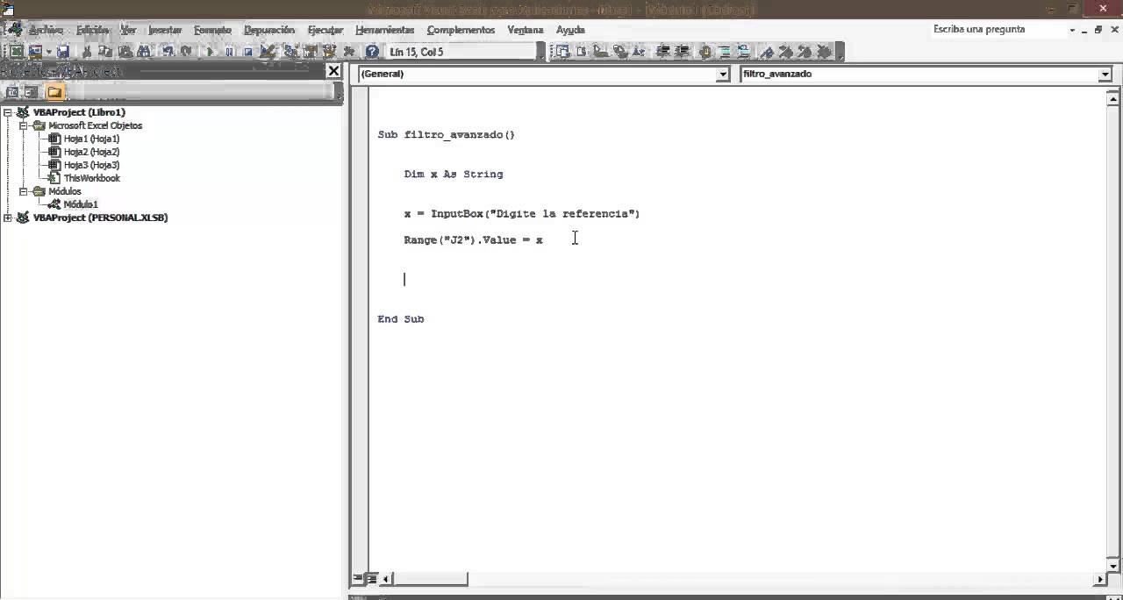Open the Toolbox (hammer and wrench) icon

point(348,52)
